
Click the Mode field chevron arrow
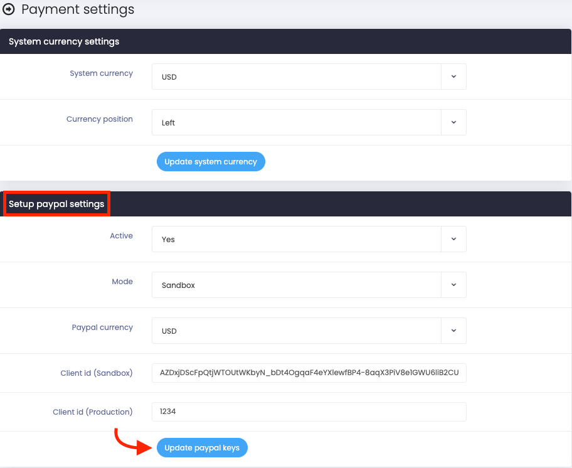click(454, 285)
